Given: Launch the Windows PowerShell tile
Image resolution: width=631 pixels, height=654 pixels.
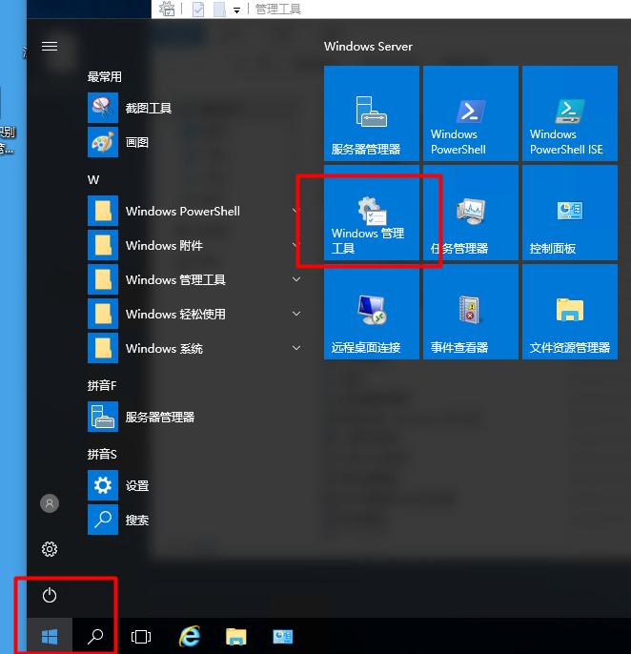Looking at the screenshot, I should [x=471, y=113].
